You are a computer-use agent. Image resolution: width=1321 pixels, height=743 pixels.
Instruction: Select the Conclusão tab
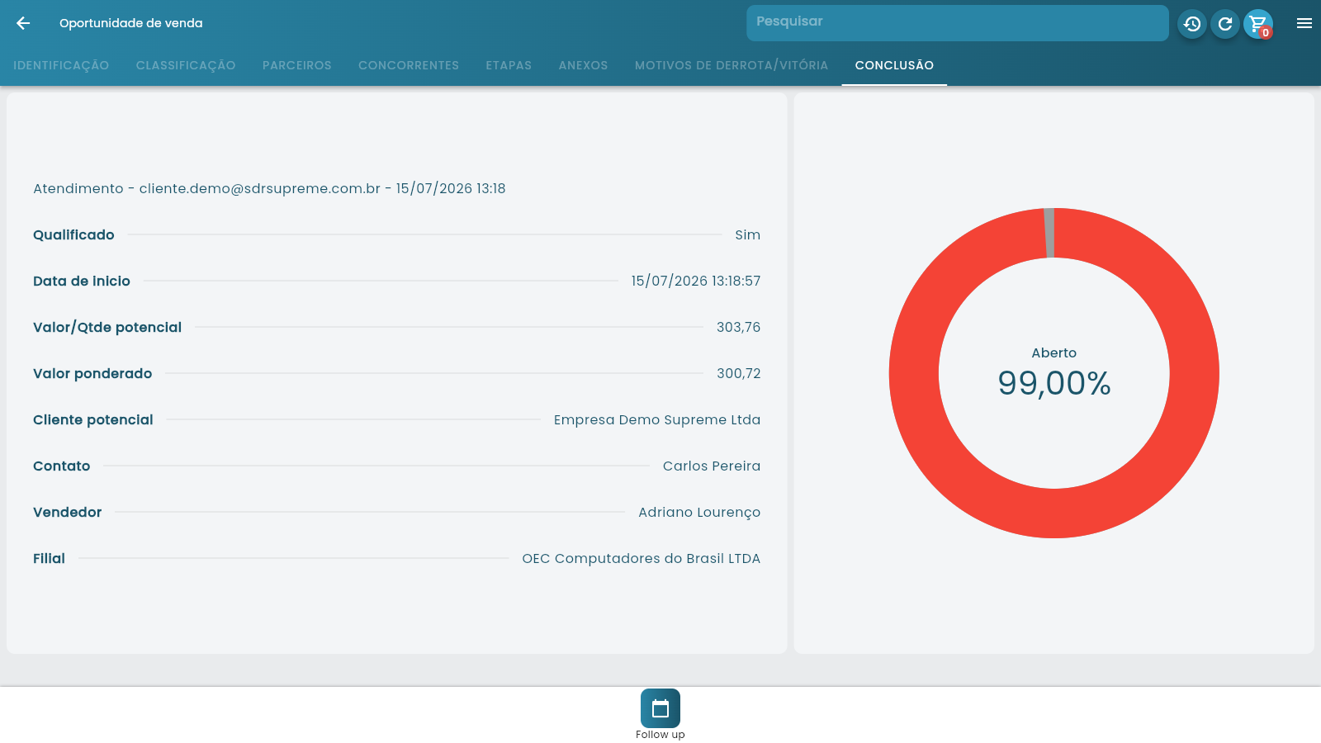coord(894,65)
